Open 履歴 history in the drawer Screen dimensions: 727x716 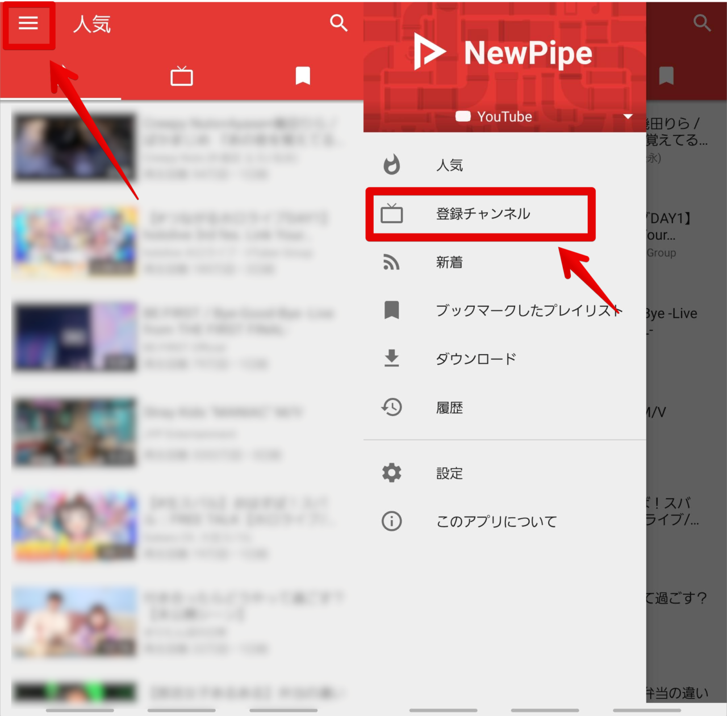[x=505, y=407]
